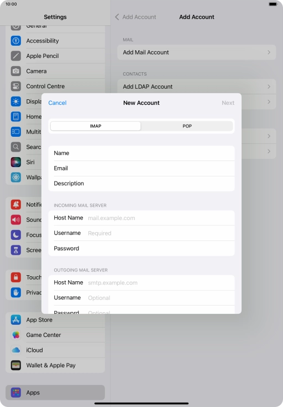Open the Focus moon icon
The height and width of the screenshot is (407, 283).
[16, 235]
